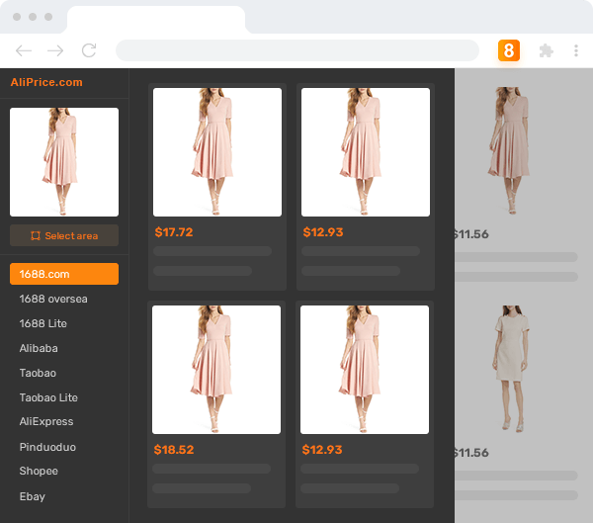Select 1688.com in the source list
The height and width of the screenshot is (523, 593).
point(64,274)
